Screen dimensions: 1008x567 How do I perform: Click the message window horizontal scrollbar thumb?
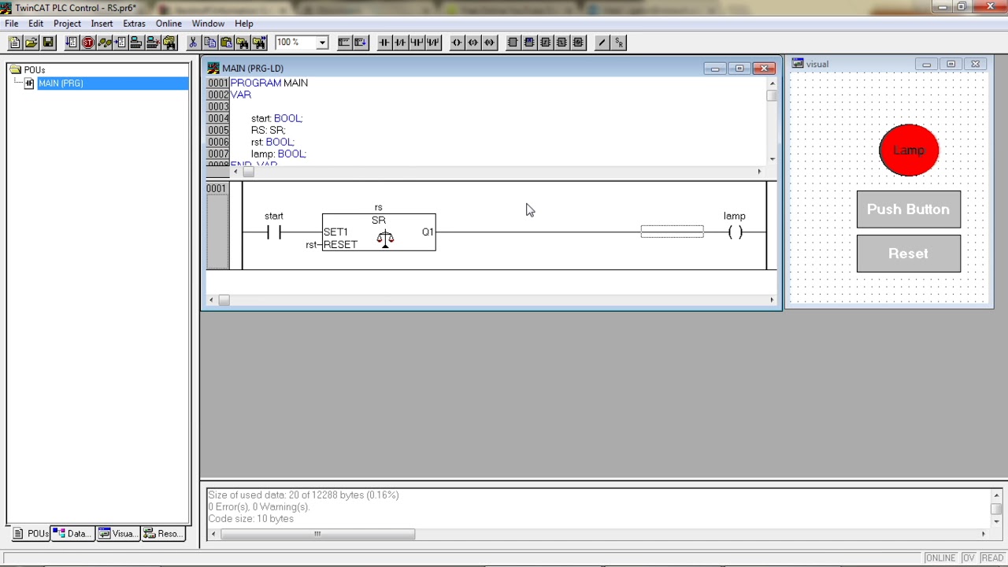[x=317, y=534]
